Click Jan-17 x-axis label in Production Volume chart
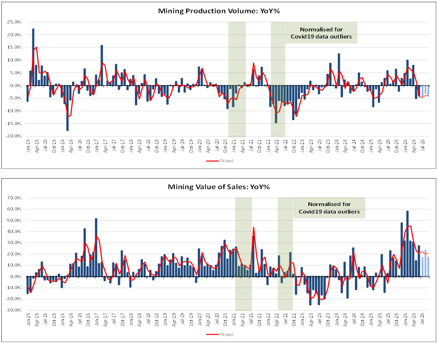The image size is (438, 343). point(96,146)
